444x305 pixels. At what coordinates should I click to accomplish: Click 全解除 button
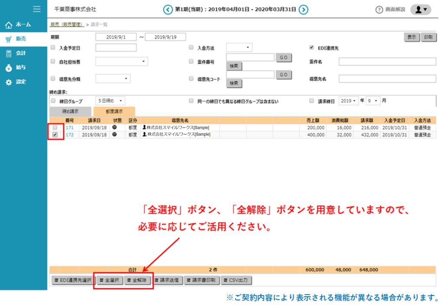137,280
